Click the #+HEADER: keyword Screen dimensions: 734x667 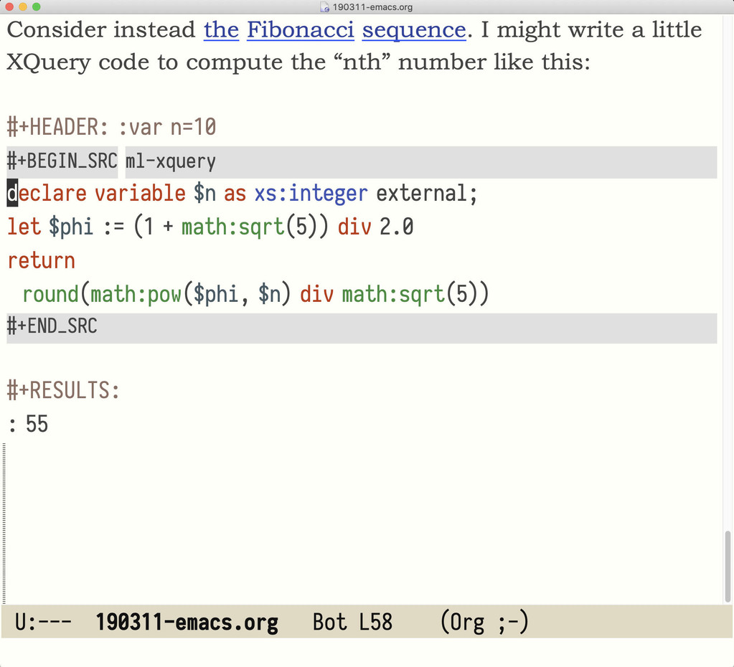click(57, 127)
